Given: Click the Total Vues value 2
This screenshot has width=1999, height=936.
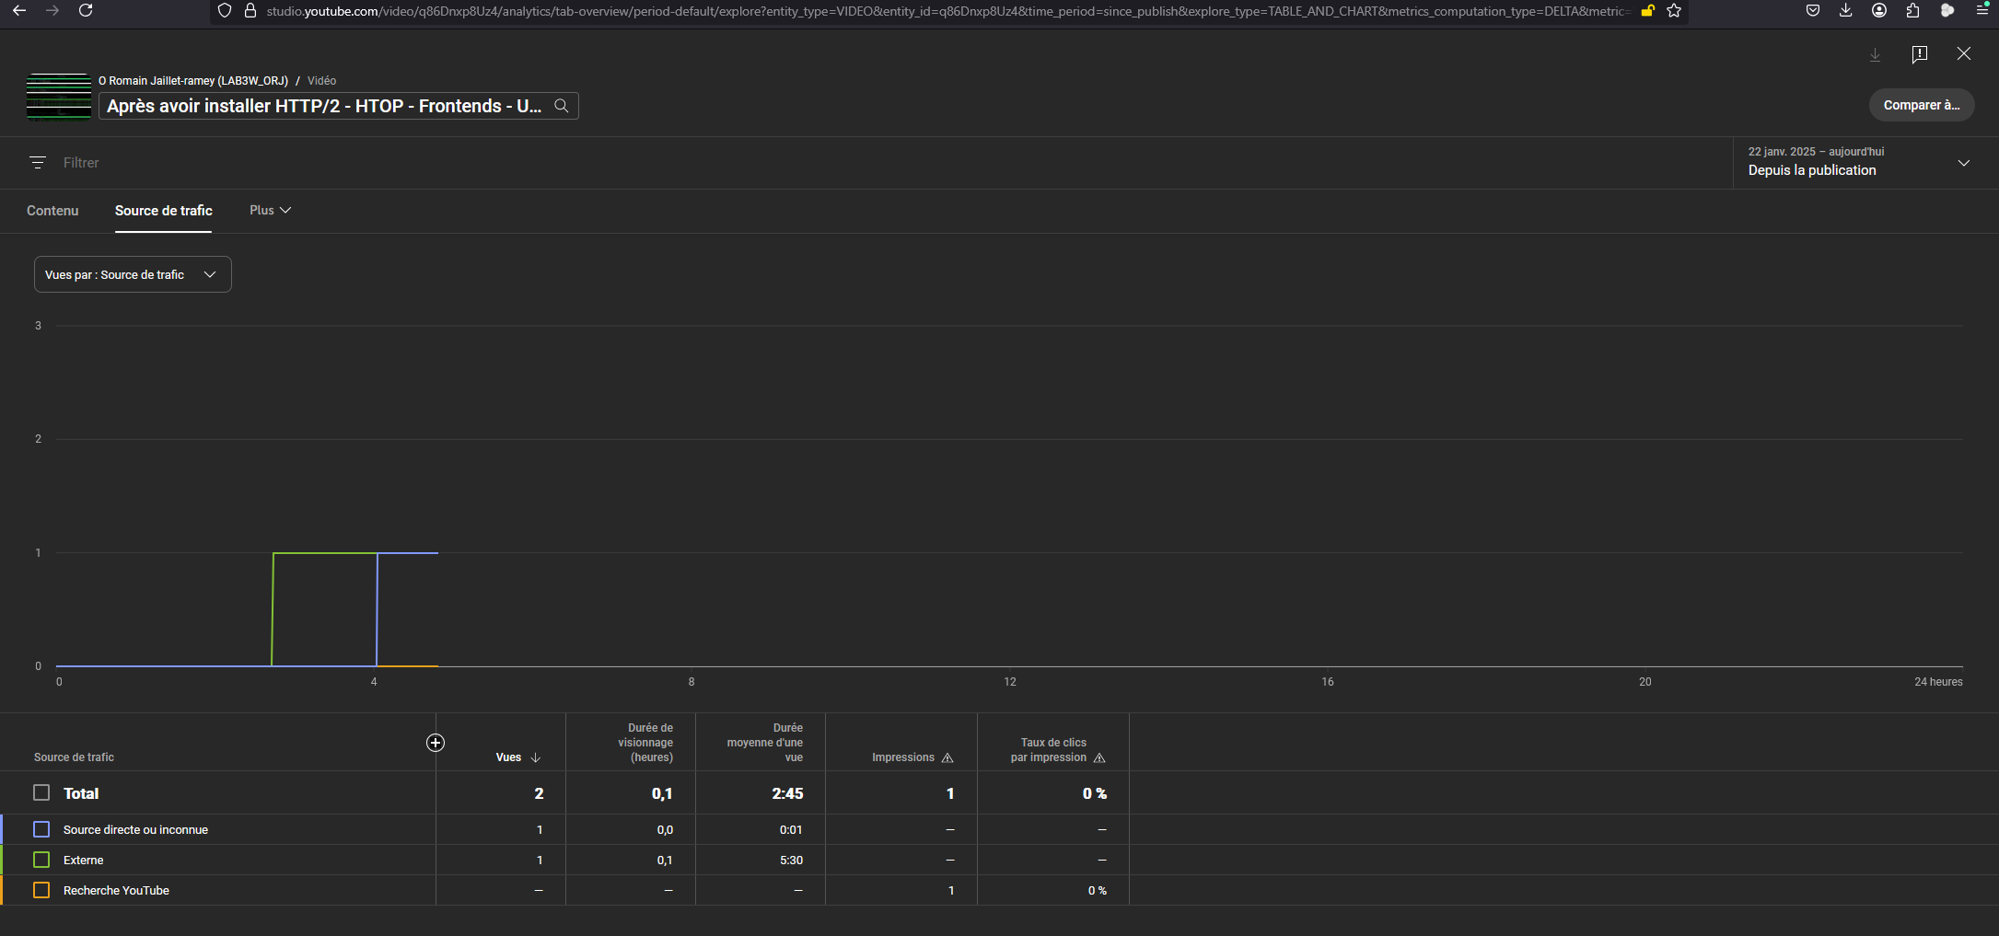Looking at the screenshot, I should [x=539, y=793].
